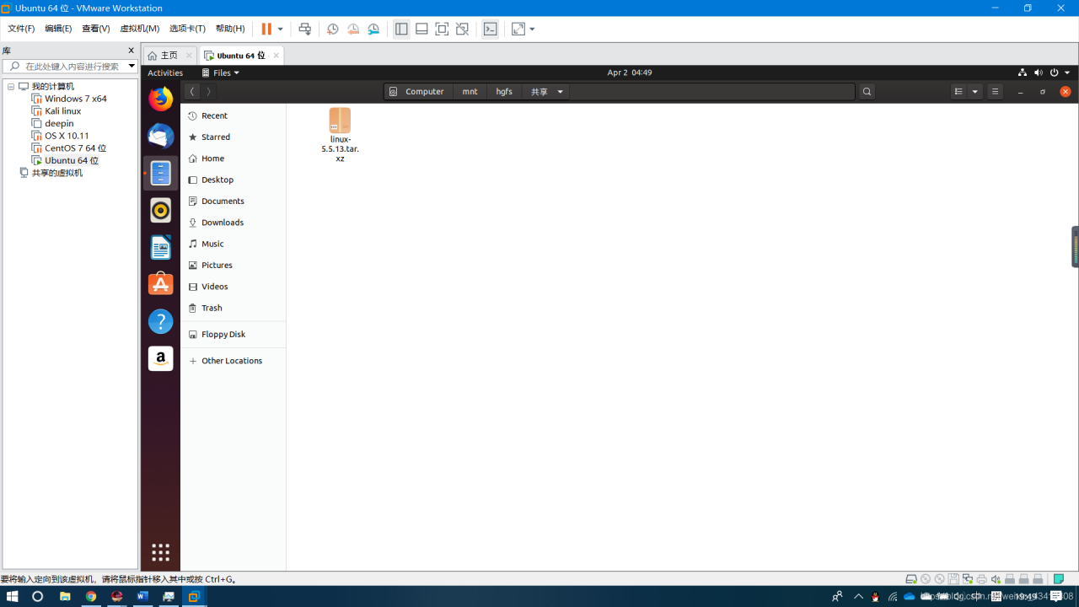Open the 选项卡(T) menu

click(x=187, y=29)
